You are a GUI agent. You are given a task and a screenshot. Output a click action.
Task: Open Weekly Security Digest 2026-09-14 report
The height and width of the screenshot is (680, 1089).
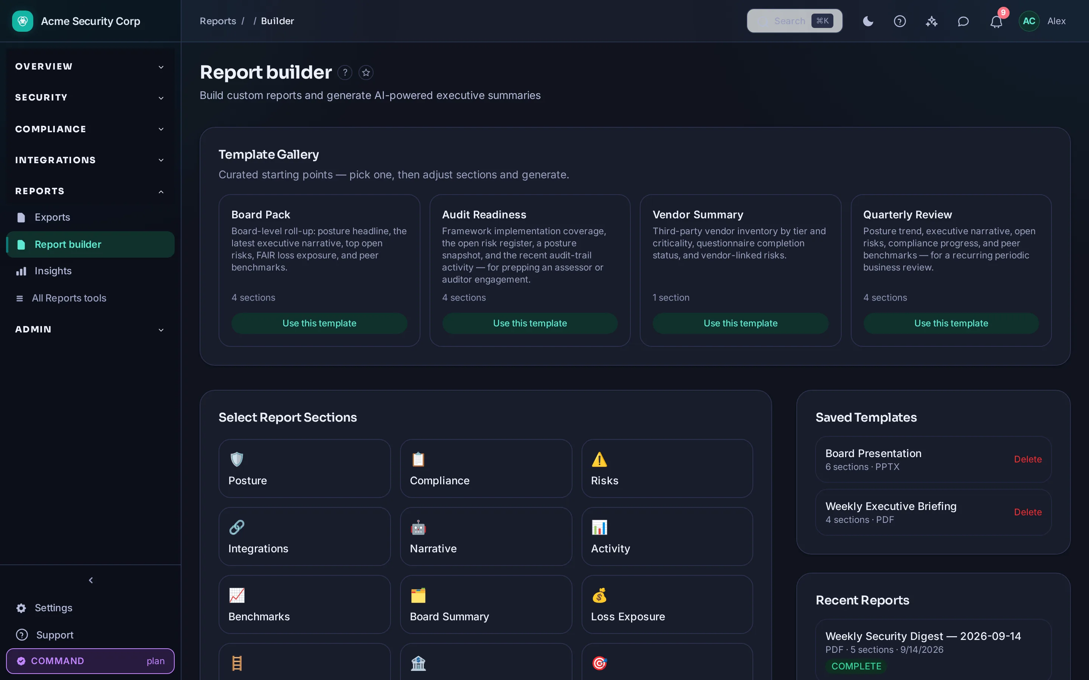933,649
